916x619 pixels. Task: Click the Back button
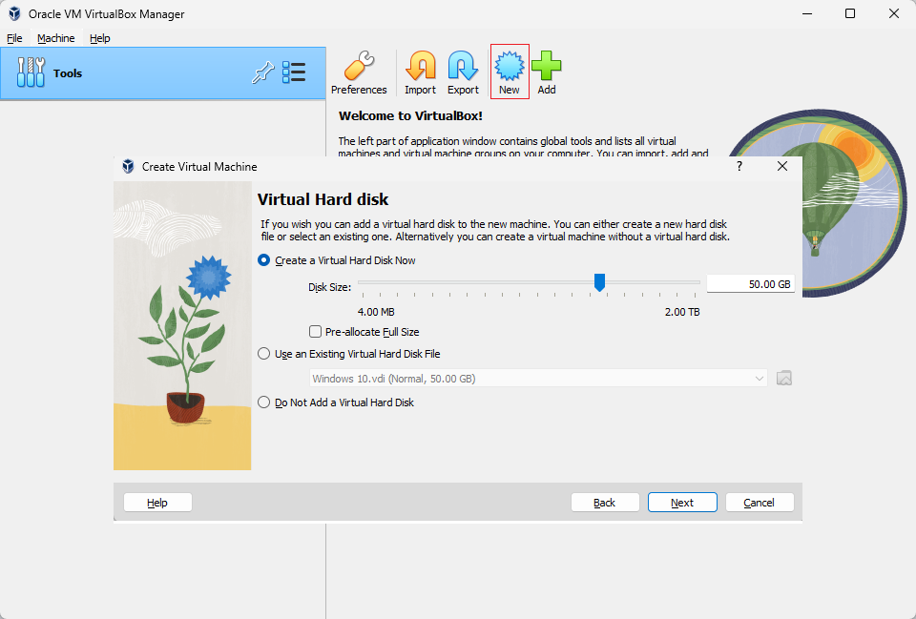coord(605,503)
